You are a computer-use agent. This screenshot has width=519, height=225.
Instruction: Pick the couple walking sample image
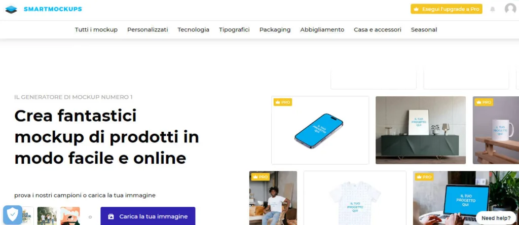click(x=47, y=216)
